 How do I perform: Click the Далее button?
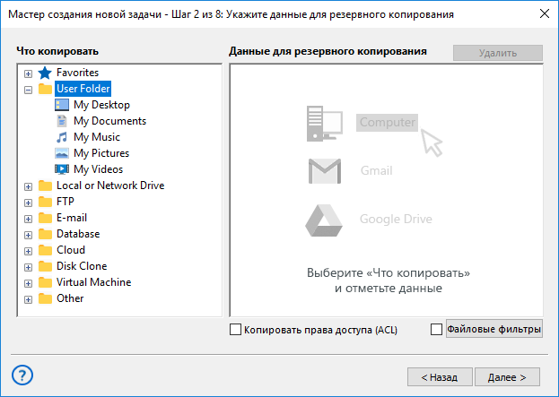[x=507, y=377]
